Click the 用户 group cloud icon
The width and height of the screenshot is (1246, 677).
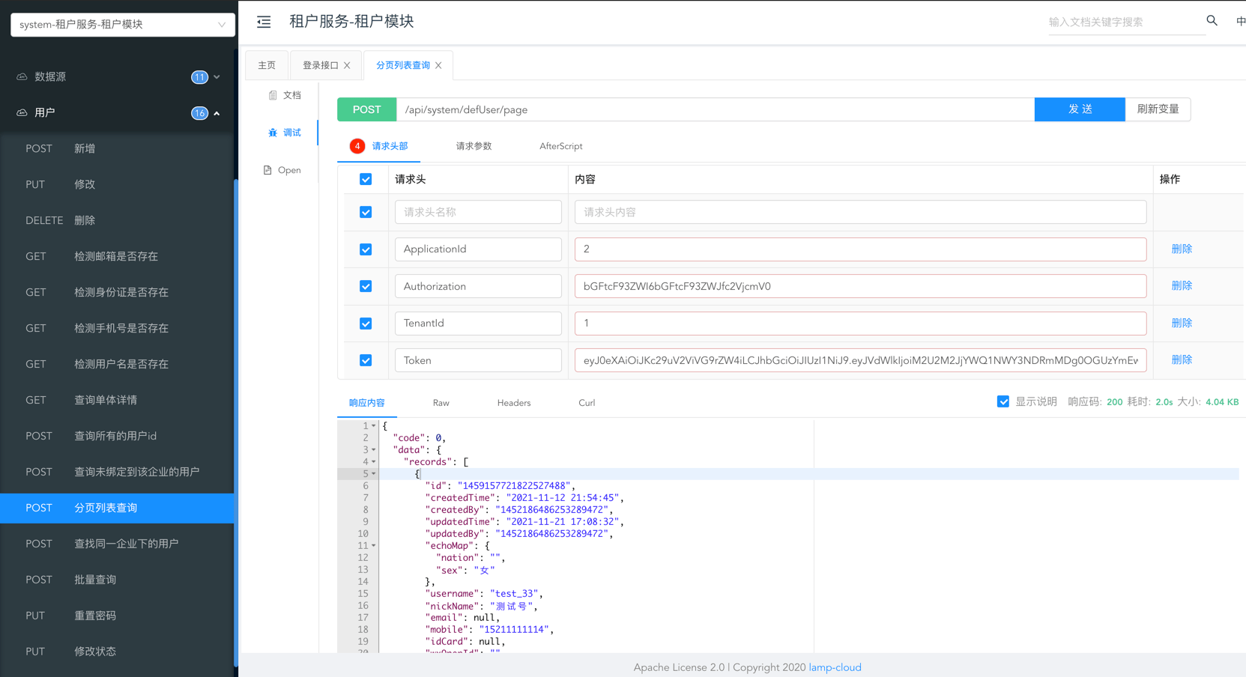(x=22, y=112)
